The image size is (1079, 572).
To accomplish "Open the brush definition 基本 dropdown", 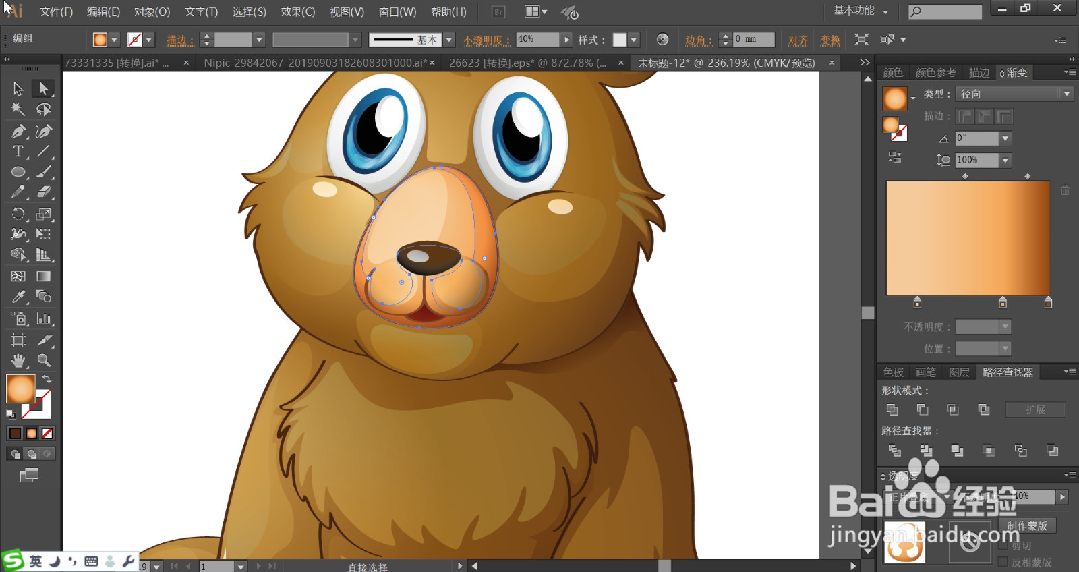I will (449, 40).
